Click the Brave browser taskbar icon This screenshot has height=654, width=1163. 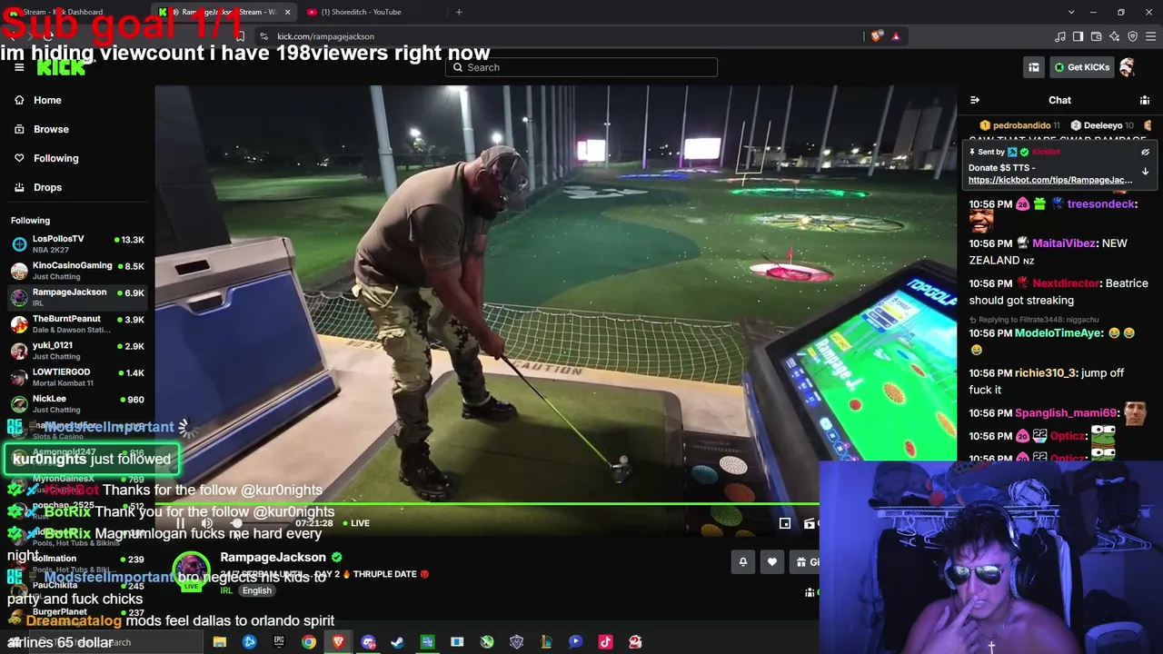(x=339, y=642)
